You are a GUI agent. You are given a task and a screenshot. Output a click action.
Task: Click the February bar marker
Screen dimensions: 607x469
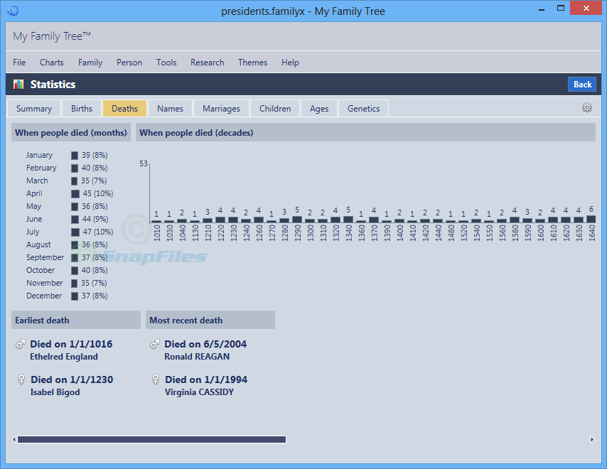(x=75, y=168)
